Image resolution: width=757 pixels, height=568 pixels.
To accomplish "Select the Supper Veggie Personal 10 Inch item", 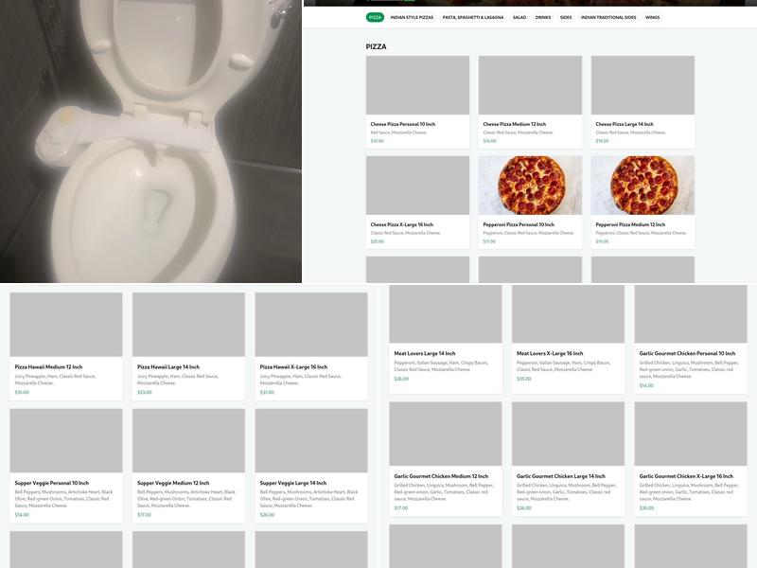I will (52, 483).
